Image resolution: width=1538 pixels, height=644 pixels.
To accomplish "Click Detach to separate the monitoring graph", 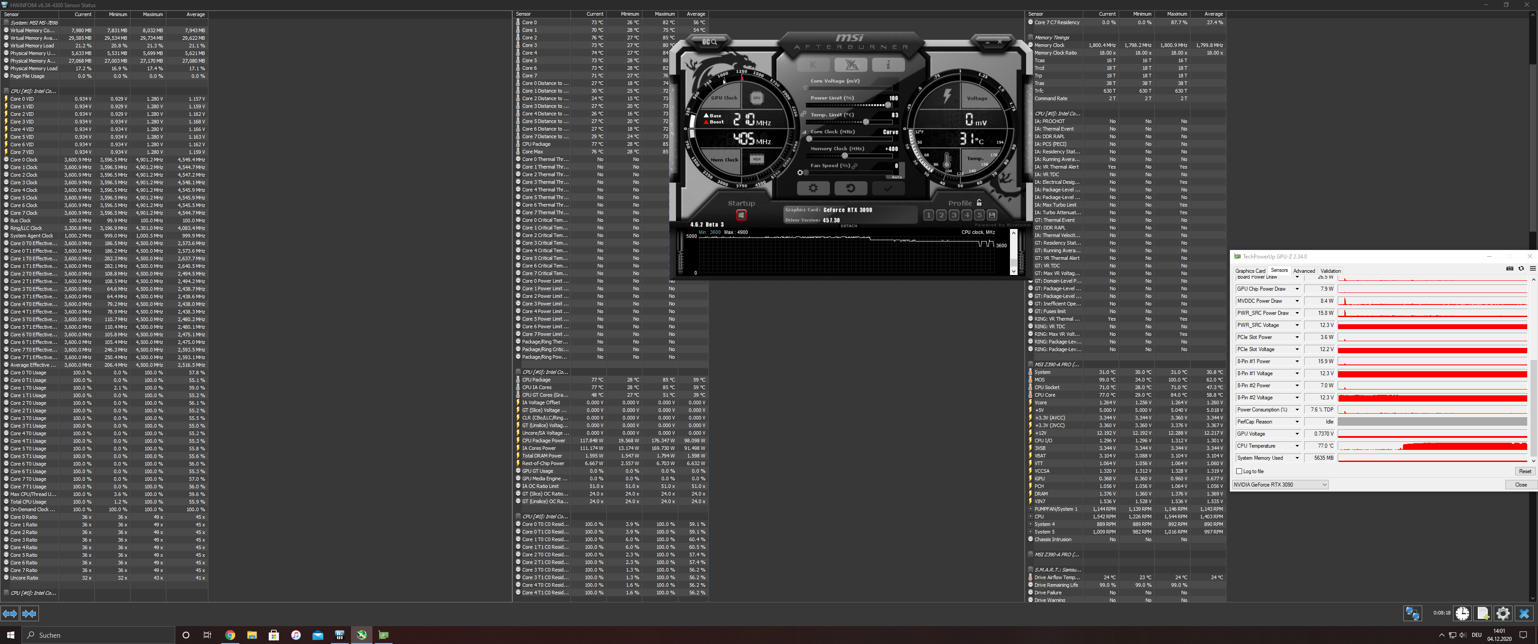I will (x=849, y=226).
